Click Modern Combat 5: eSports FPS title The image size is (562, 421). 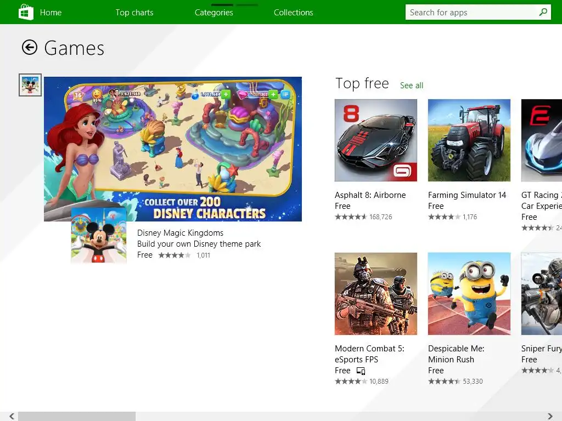(369, 354)
